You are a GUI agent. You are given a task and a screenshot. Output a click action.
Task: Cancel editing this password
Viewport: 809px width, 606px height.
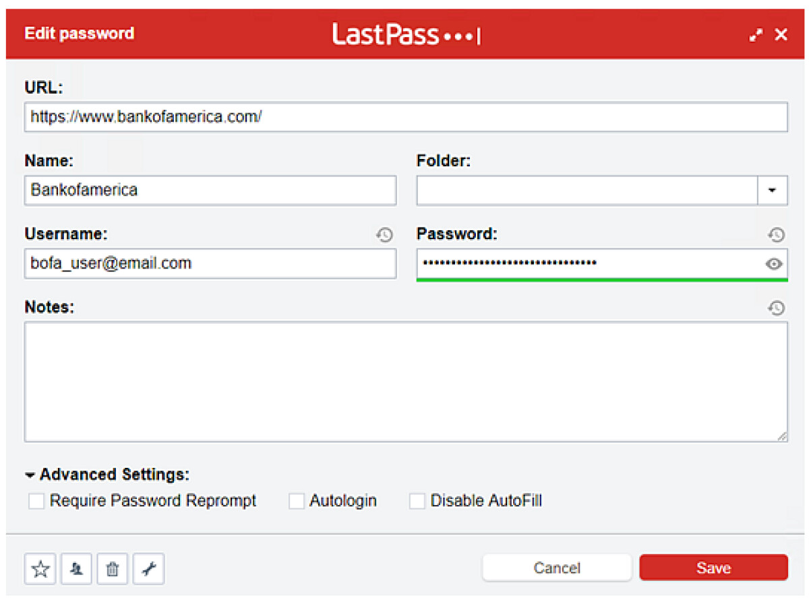557,568
